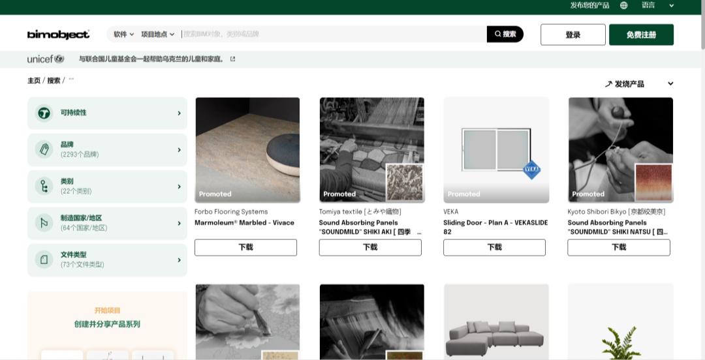Click the magnifier icon in search button
This screenshot has width=705, height=360.
(497, 34)
